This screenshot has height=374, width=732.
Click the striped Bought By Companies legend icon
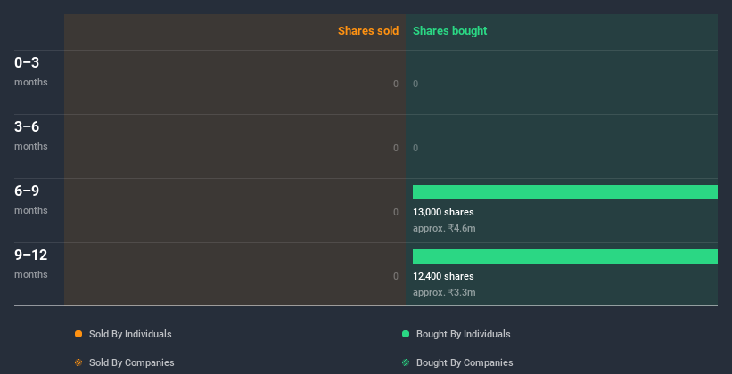pos(406,362)
